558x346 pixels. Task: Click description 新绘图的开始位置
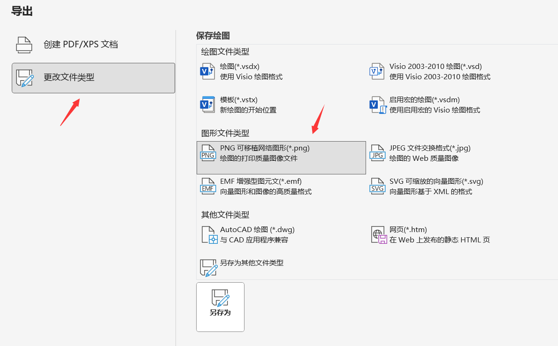[248, 110]
